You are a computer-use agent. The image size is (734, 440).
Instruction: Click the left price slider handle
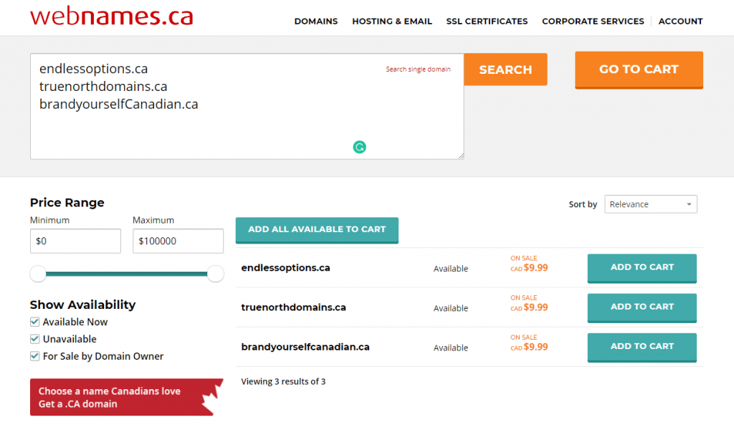(38, 274)
